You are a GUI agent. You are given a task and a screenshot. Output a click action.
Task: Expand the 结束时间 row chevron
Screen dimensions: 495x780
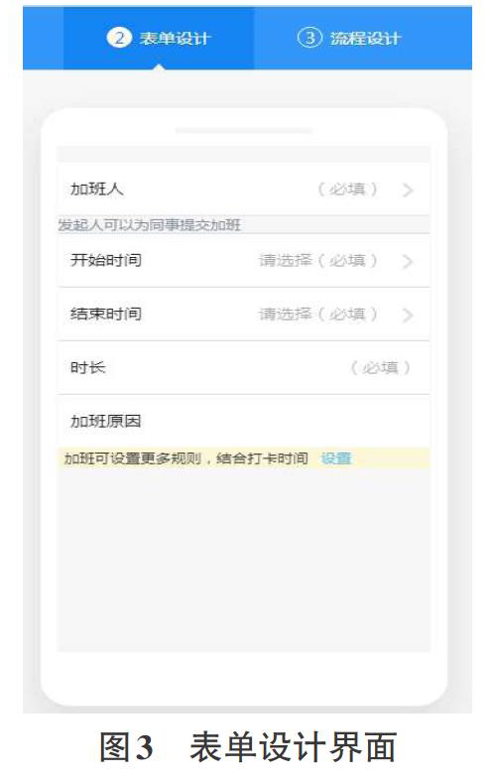coord(408,315)
